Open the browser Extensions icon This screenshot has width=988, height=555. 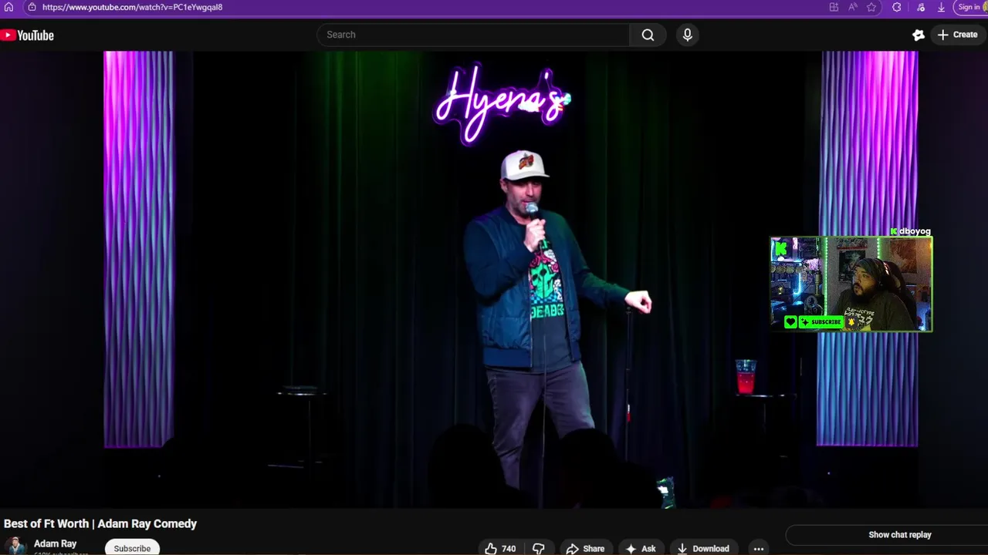pos(896,7)
